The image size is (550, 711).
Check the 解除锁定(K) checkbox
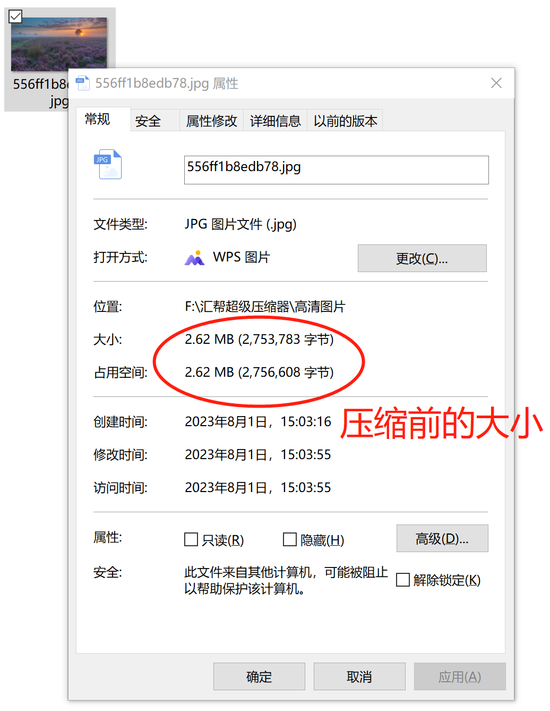point(403,580)
